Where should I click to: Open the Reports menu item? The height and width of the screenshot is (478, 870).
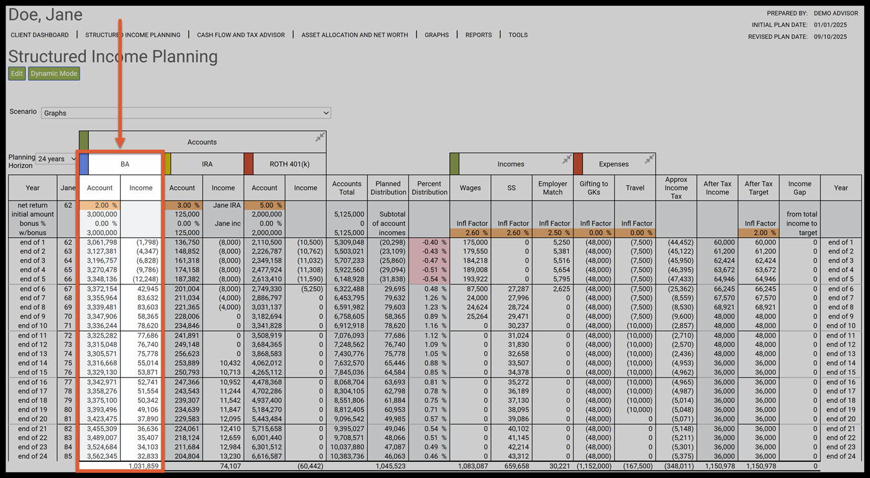(478, 35)
